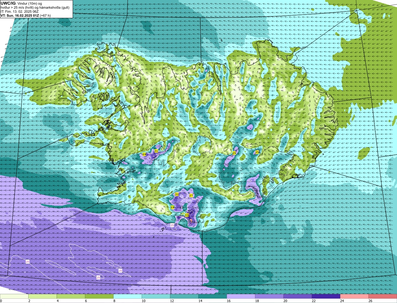Click the "(+67 h)" forecast offset text
This screenshot has width=397, height=303.
pos(45,15)
